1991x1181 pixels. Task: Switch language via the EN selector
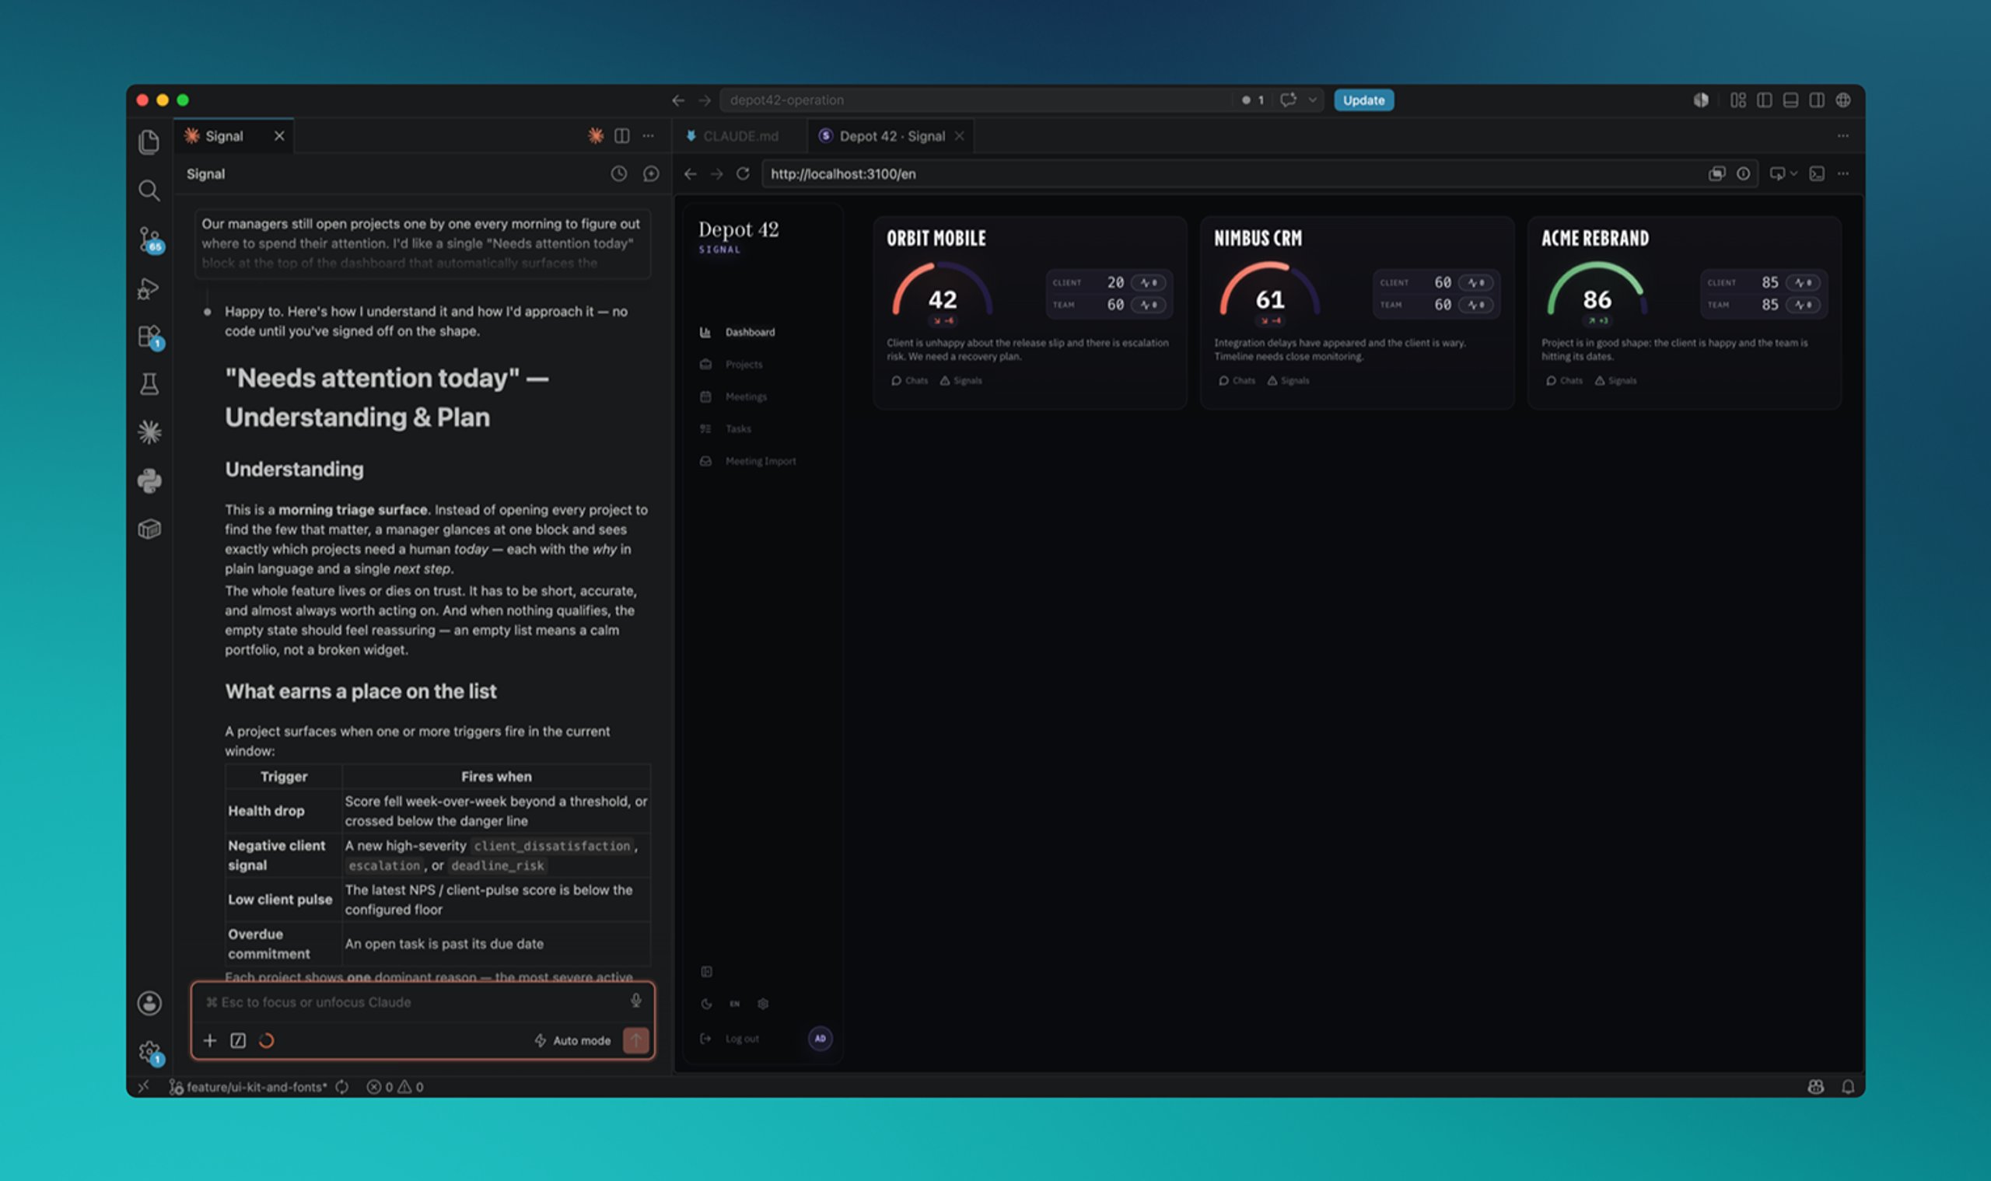735,1004
